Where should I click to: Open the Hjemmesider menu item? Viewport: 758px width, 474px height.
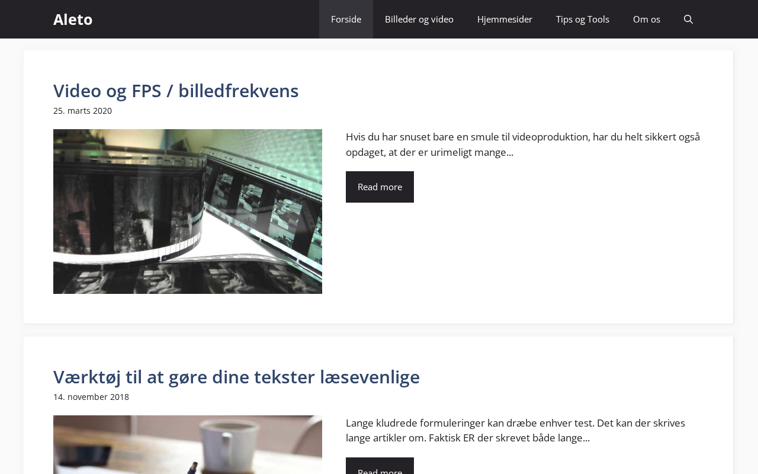[505, 19]
